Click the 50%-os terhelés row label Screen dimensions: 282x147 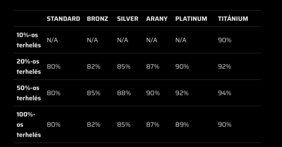tap(29, 93)
